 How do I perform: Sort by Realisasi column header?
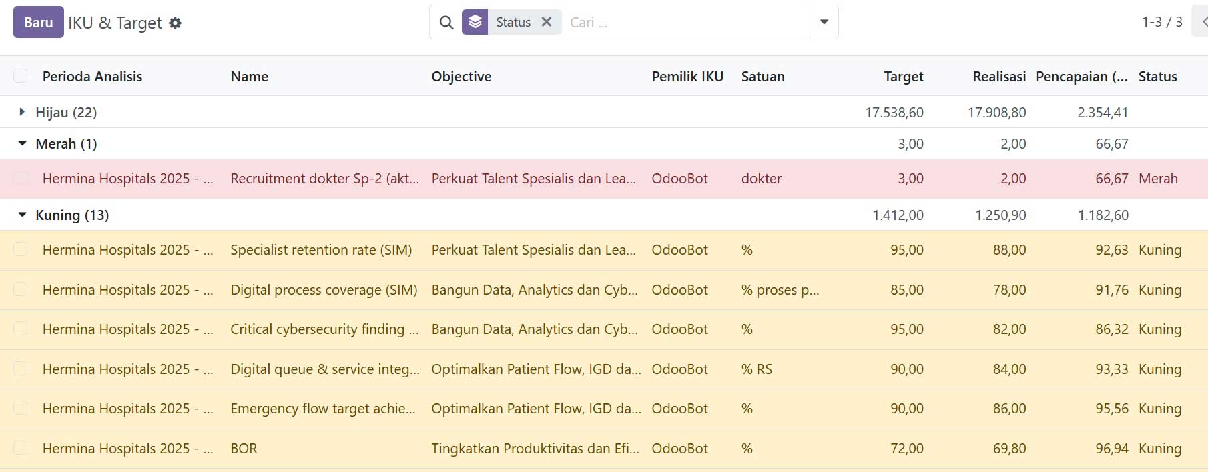tap(999, 77)
